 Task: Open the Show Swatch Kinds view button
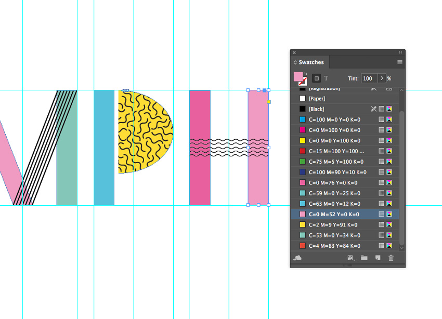[x=351, y=258]
